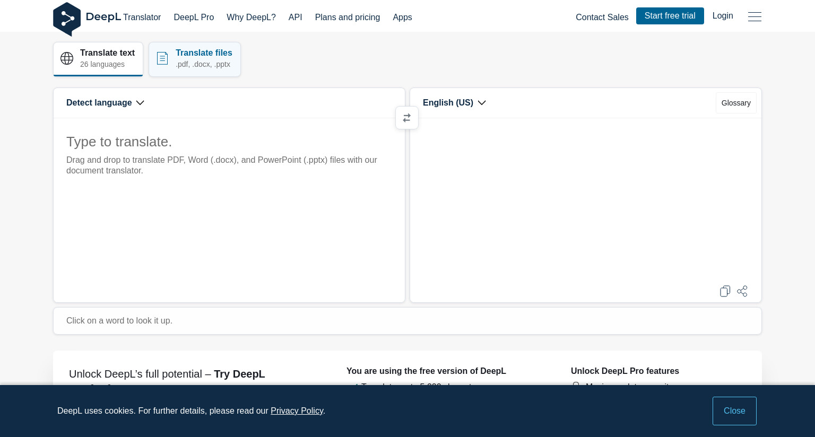This screenshot has width=815, height=437.
Task: Click the DeepL hexagon logo
Action: 67,19
